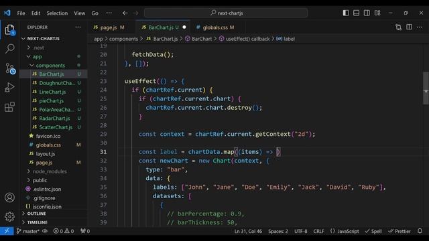Screen dimensions: 429x241
Task: Click the components breadcrumb segment
Action: coord(123,39)
